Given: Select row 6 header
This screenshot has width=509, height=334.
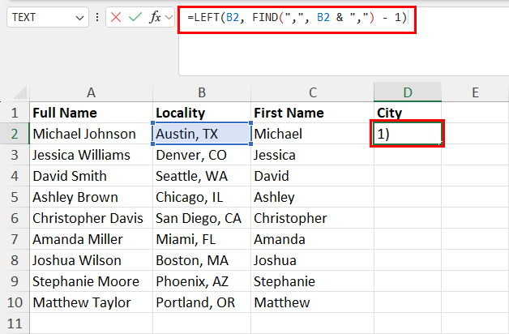Looking at the screenshot, I should (x=15, y=218).
